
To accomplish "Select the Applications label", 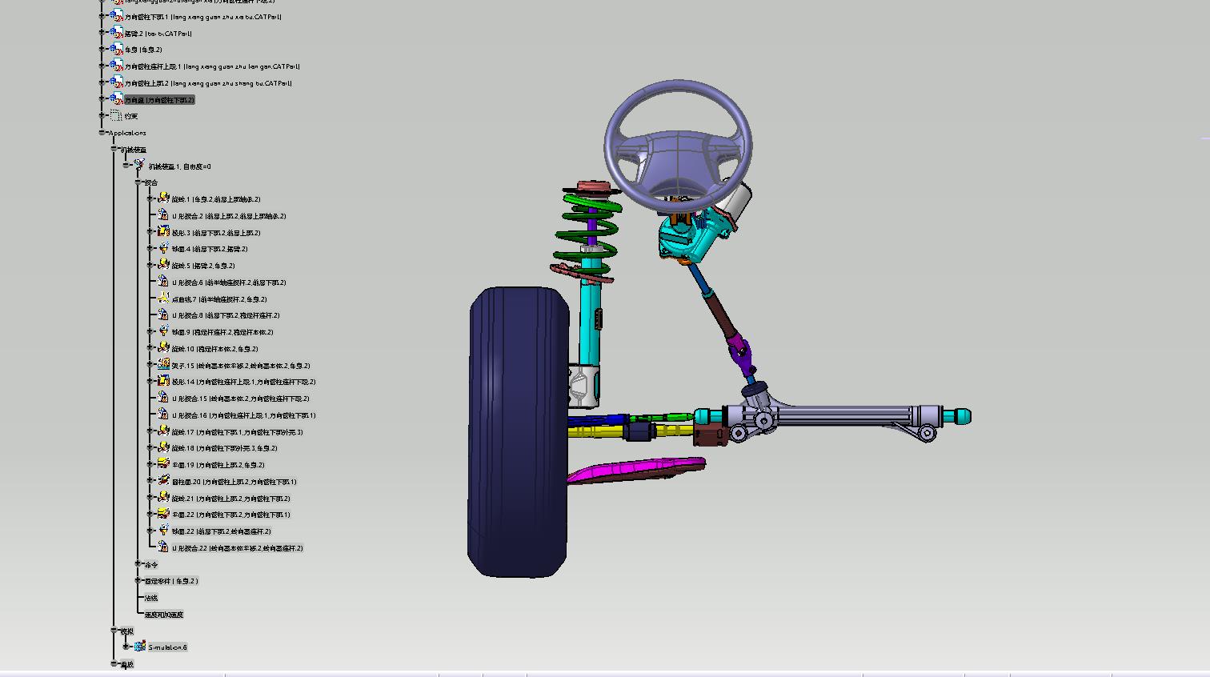I will click(x=127, y=133).
